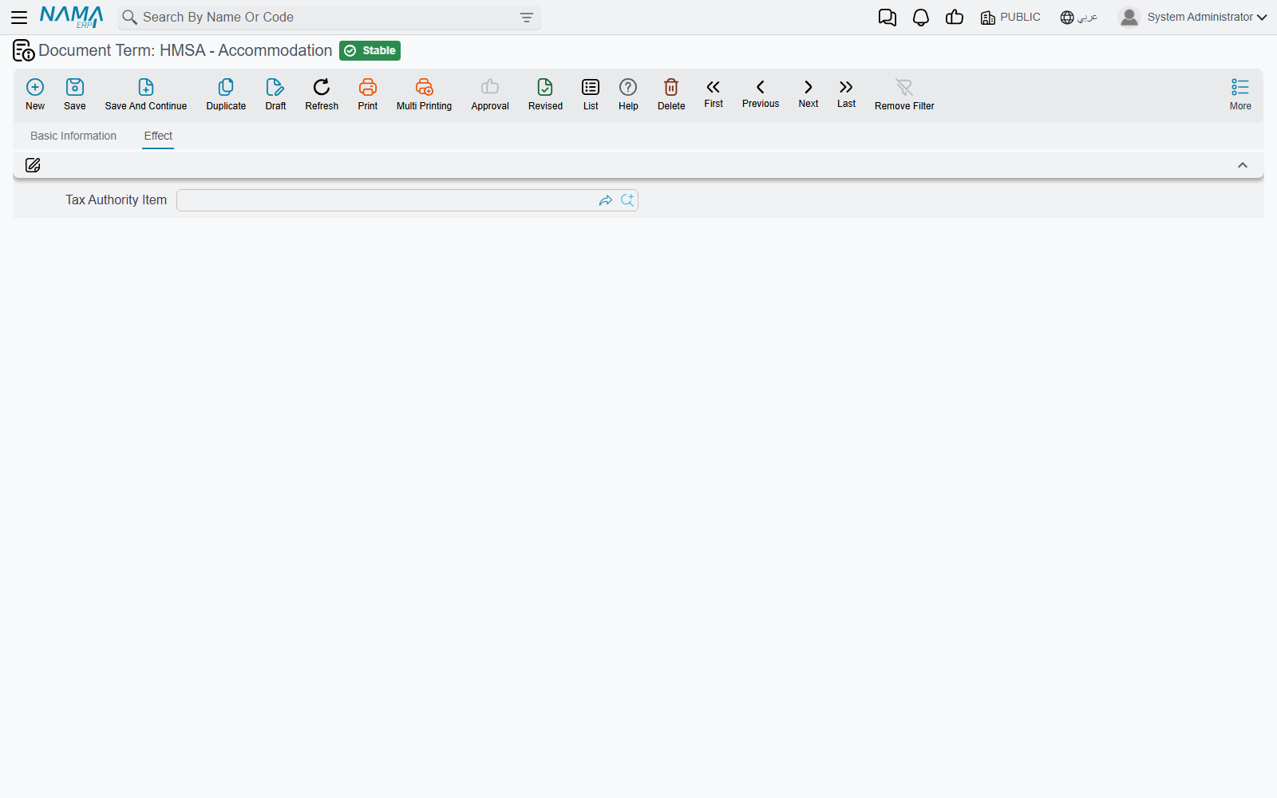Refresh the record

tap(322, 94)
